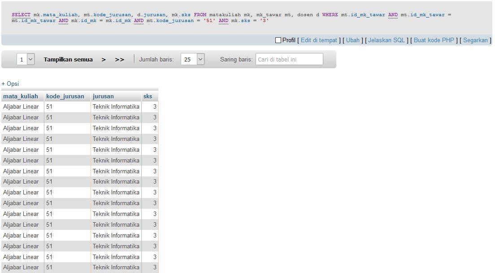The height and width of the screenshot is (273, 495).
Task: Click the Tampilkan semua button
Action: pos(68,59)
